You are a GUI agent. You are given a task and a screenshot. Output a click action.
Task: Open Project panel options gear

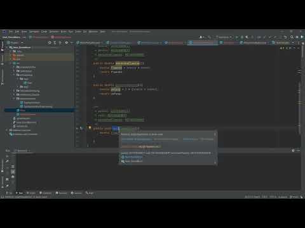coord(67,42)
